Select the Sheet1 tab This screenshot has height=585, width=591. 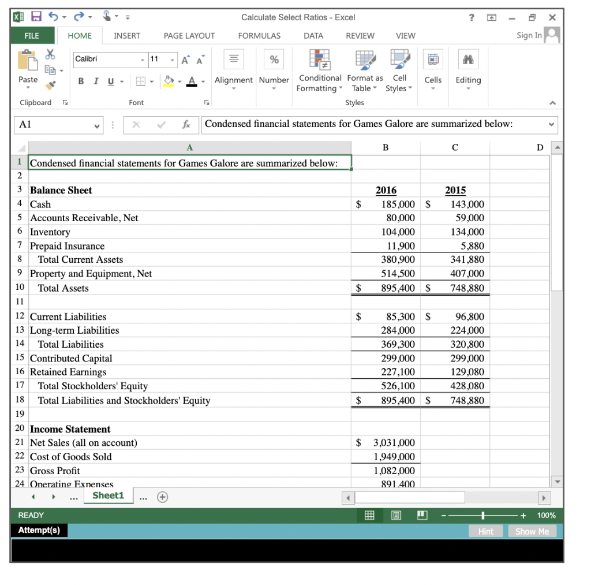coord(108,495)
